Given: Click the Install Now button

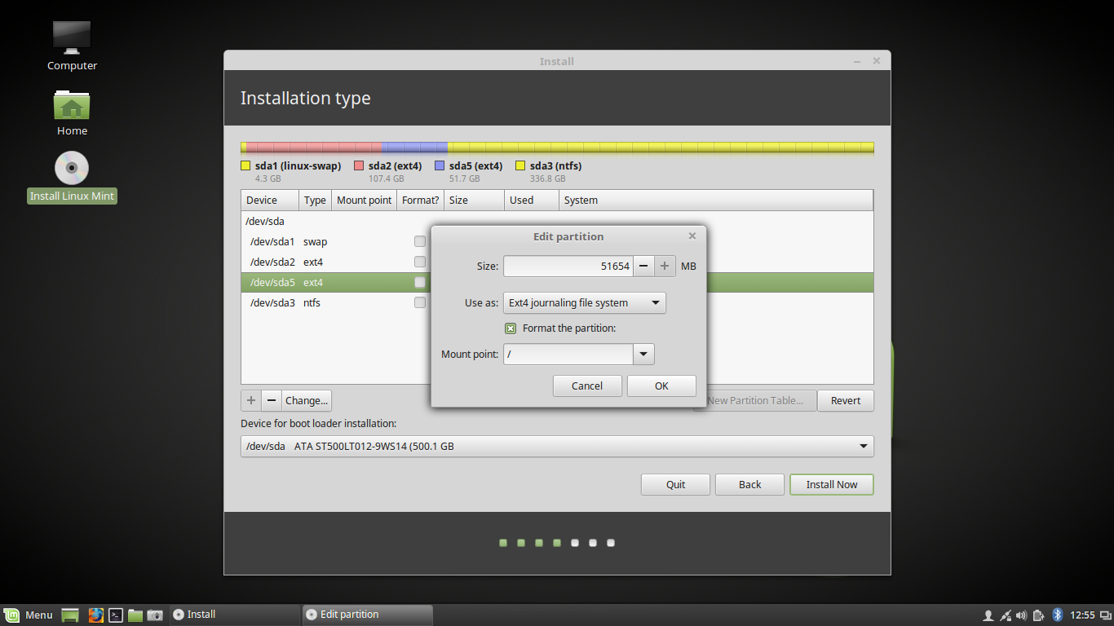Looking at the screenshot, I should (832, 484).
